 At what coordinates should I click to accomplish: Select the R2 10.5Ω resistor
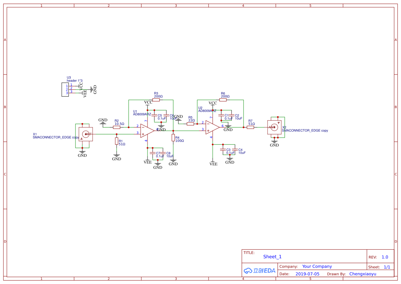click(117, 127)
